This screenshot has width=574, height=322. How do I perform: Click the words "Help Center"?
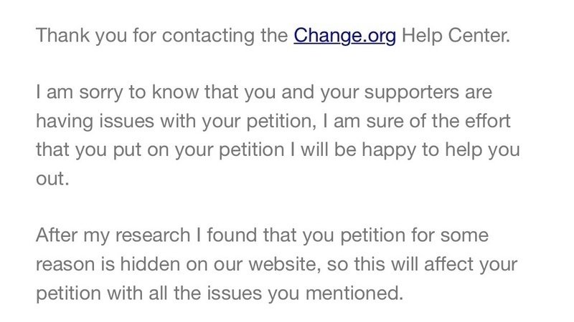click(x=455, y=35)
